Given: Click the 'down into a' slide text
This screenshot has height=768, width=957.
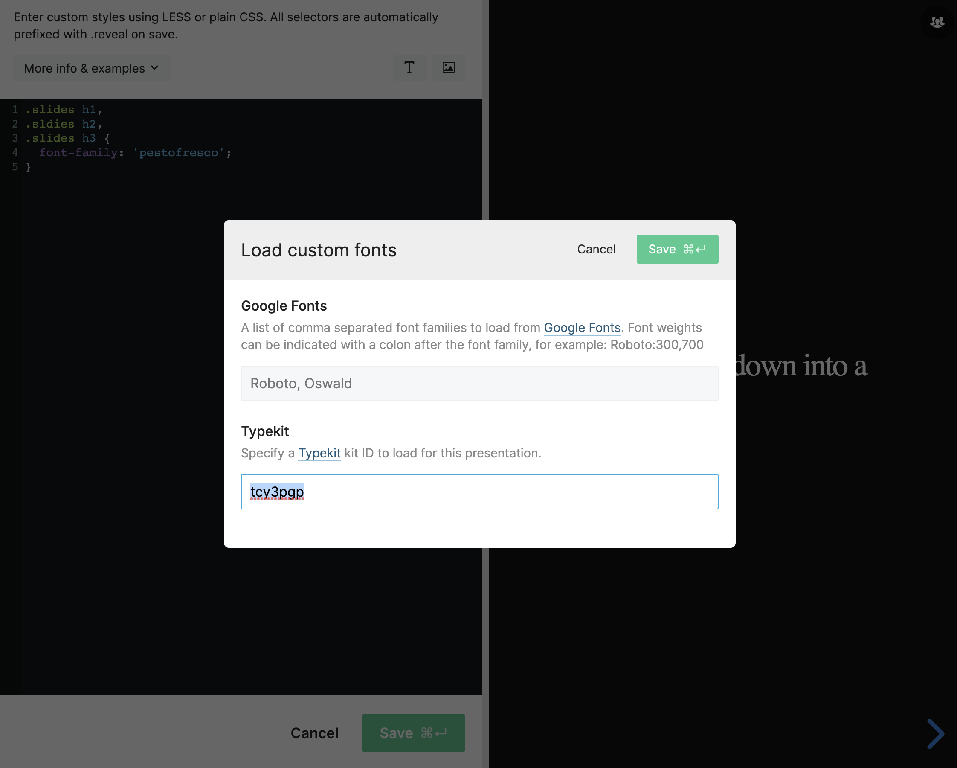Looking at the screenshot, I should click(x=801, y=367).
